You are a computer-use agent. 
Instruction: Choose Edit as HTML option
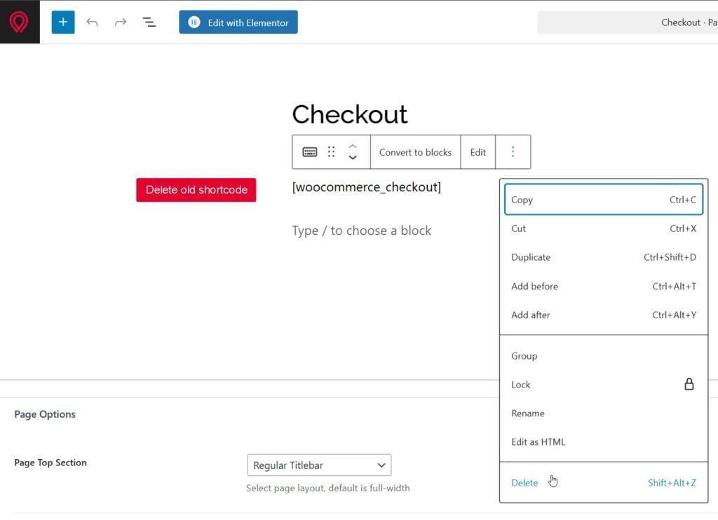pyautogui.click(x=538, y=442)
